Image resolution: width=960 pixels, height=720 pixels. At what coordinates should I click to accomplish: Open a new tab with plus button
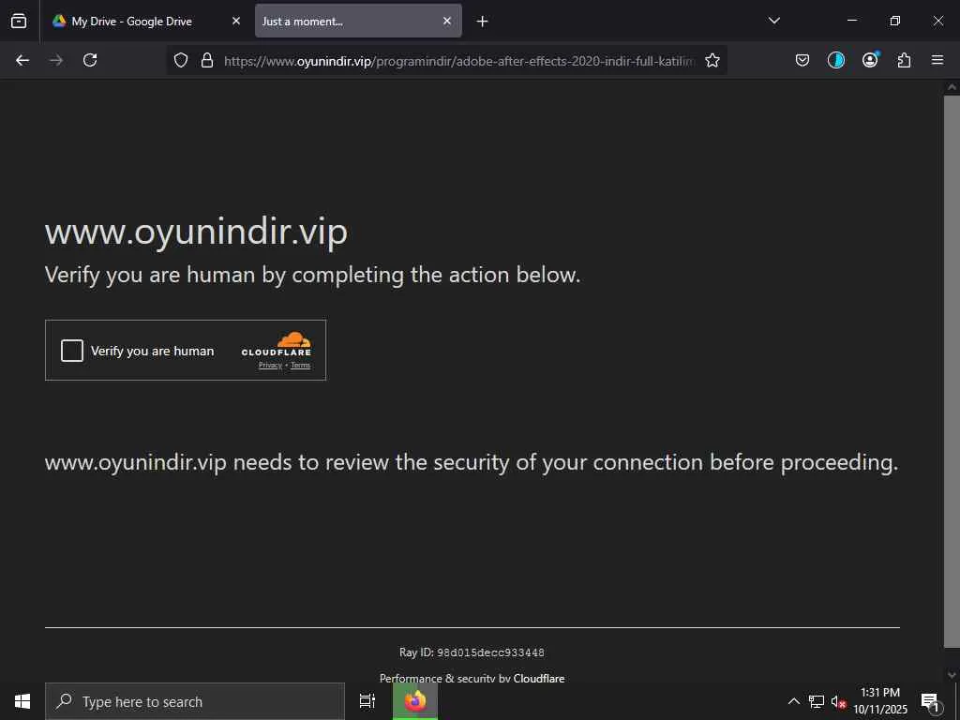click(483, 22)
